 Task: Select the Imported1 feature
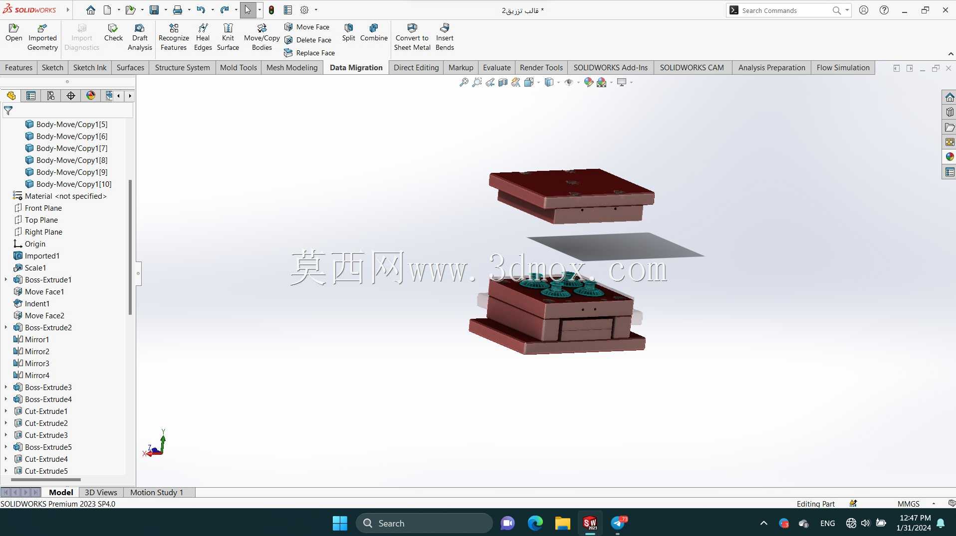tap(42, 256)
